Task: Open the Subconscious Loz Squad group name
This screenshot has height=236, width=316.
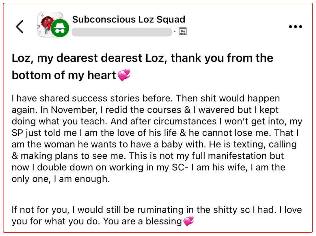Action: (x=129, y=19)
